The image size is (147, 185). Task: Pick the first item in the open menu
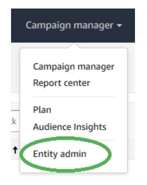74,67
